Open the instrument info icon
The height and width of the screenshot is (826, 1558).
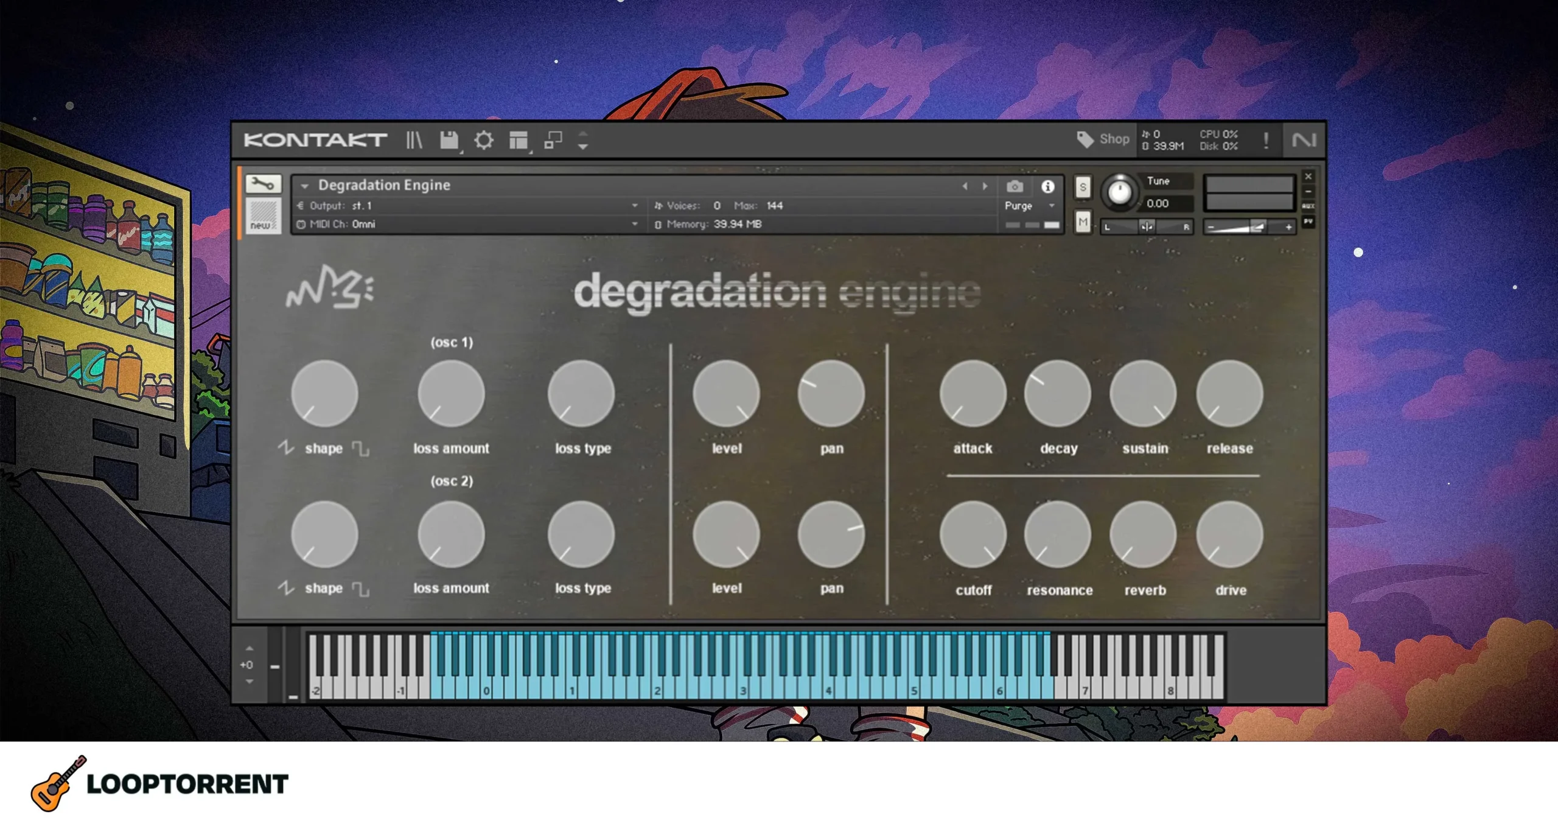pyautogui.click(x=1047, y=186)
